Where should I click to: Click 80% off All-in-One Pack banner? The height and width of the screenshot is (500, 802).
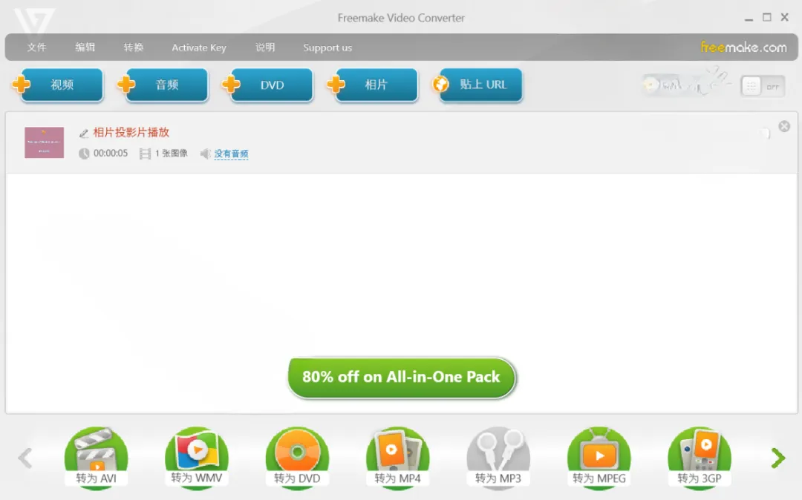(x=402, y=377)
